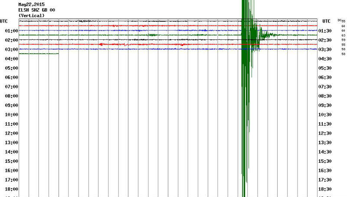
Task: Click the 05:00 time marker
Action: coord(11,68)
